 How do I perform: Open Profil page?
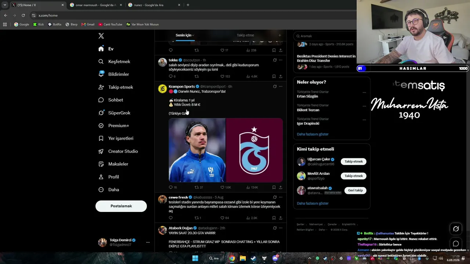point(108,177)
